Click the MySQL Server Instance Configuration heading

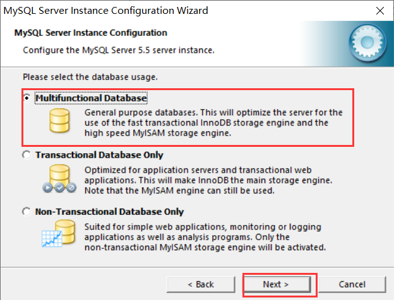91,32
